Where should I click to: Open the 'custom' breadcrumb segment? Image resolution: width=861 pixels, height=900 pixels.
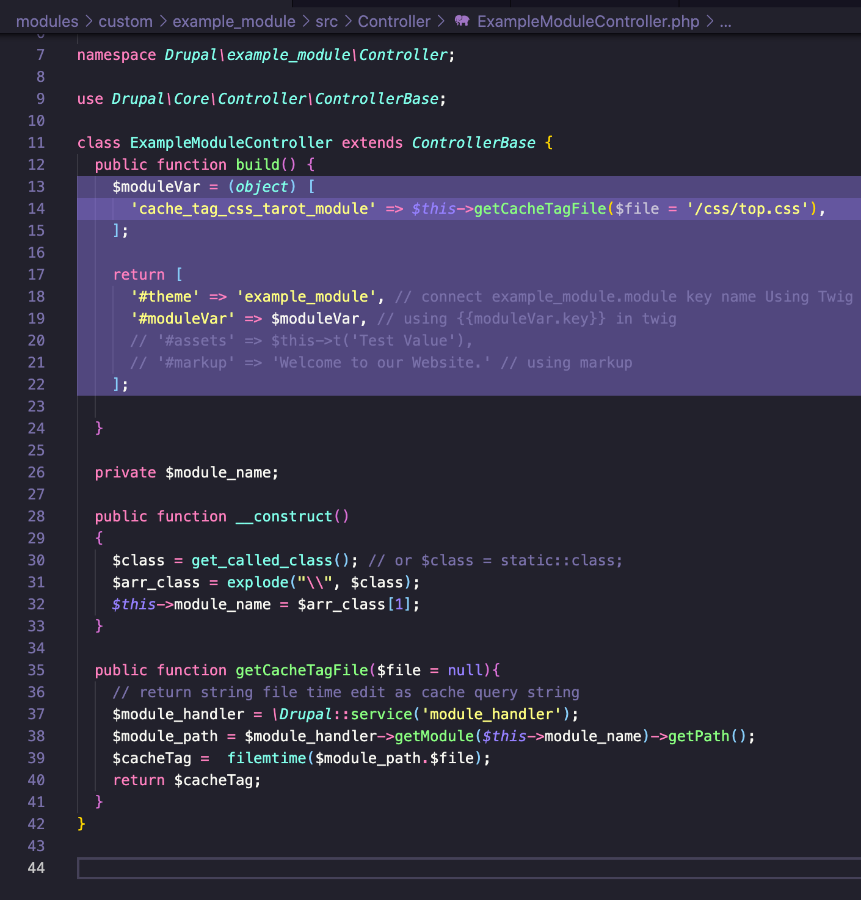click(125, 21)
